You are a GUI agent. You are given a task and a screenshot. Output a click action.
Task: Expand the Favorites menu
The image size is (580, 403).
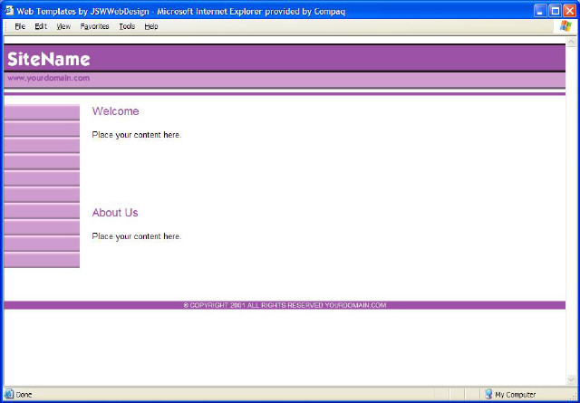point(94,26)
